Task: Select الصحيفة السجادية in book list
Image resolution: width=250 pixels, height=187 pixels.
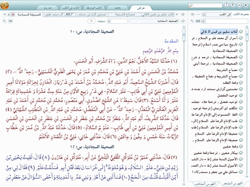Action: tap(225, 51)
